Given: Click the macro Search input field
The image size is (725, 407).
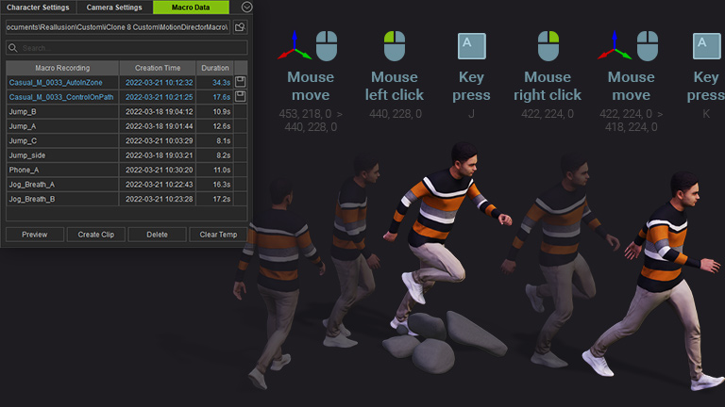Looking at the screenshot, I should (x=130, y=47).
